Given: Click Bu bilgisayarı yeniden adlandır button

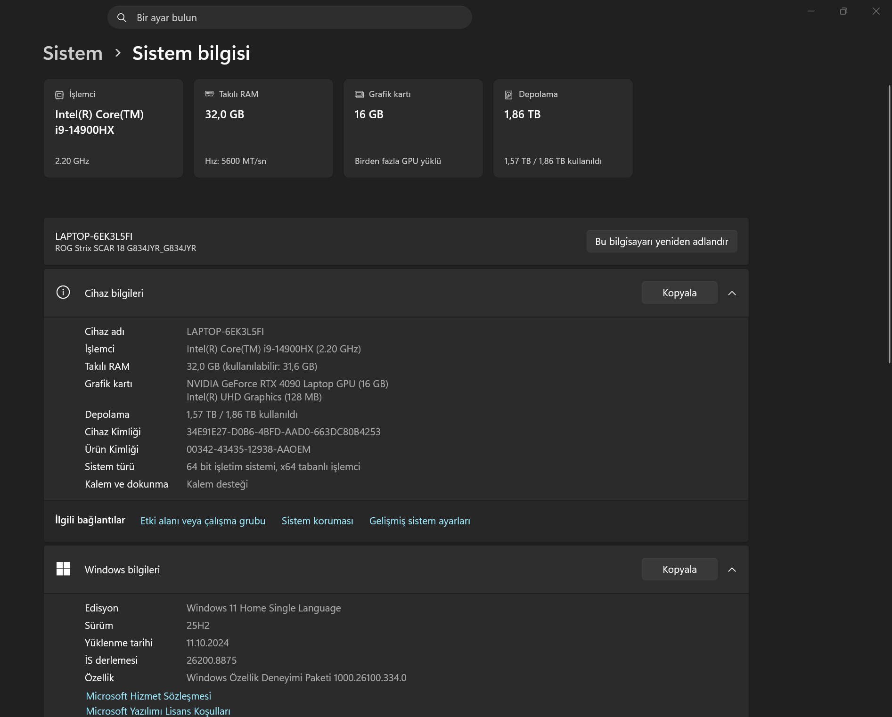Looking at the screenshot, I should (662, 241).
